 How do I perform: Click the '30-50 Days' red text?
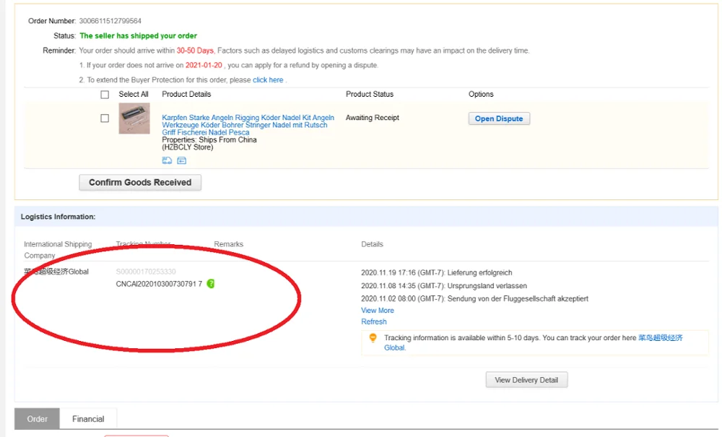click(195, 50)
